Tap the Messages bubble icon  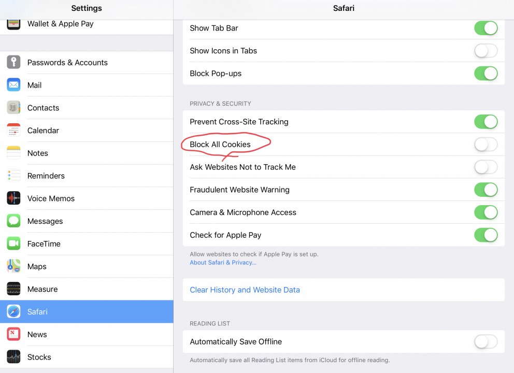click(13, 221)
